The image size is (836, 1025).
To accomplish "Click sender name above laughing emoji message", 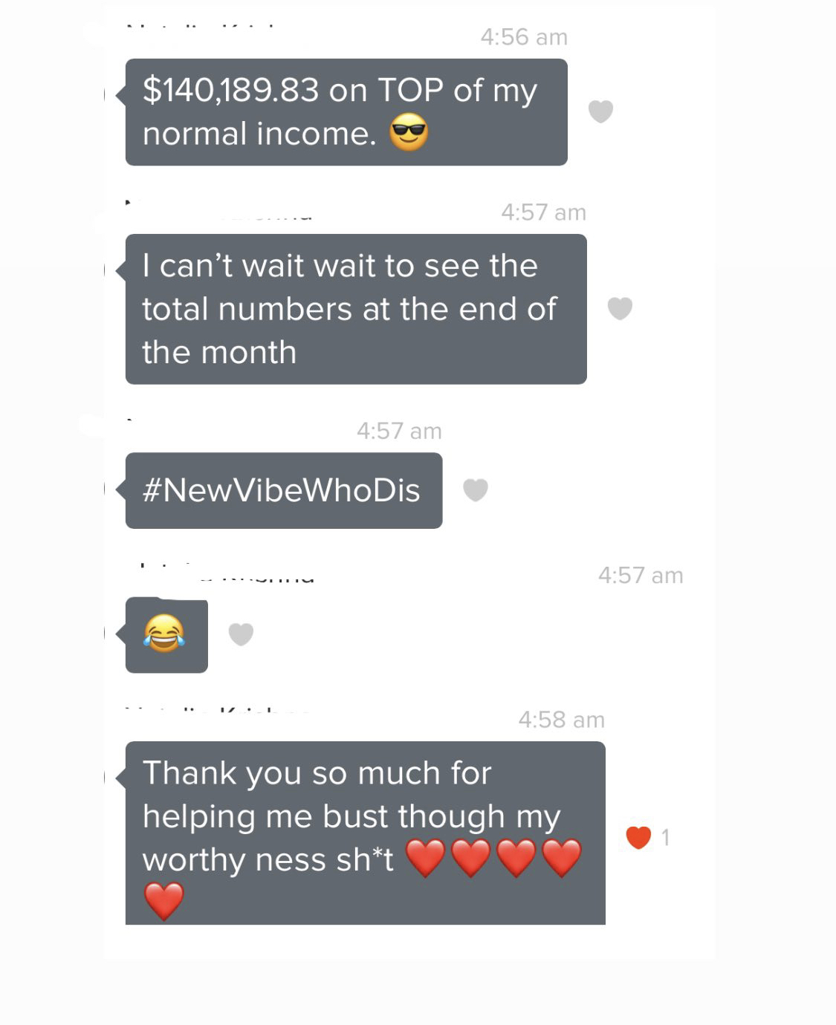I will click(x=227, y=573).
